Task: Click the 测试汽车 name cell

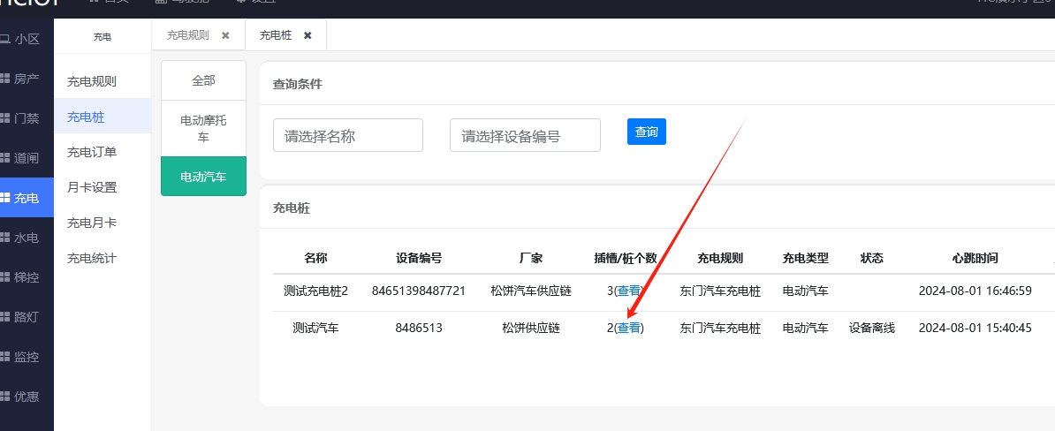Action: click(315, 329)
